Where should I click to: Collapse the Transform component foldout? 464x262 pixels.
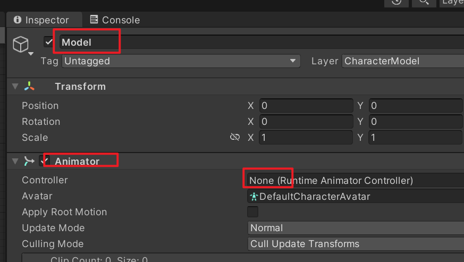click(15, 86)
